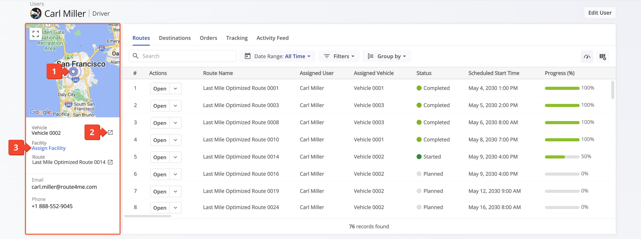This screenshot has width=641, height=239.
Task: Expand actions arrow for Route 0014 row
Action: point(175,157)
